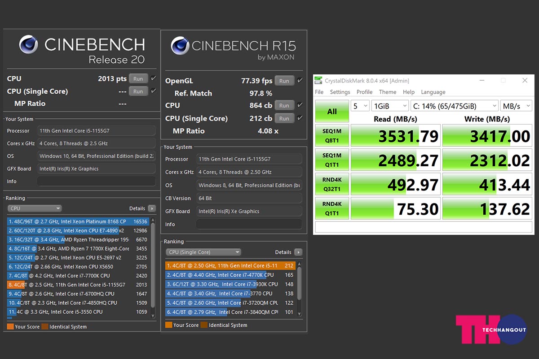Click the 137.62 random write result
This screenshot has width=539, height=359.
[x=487, y=208]
